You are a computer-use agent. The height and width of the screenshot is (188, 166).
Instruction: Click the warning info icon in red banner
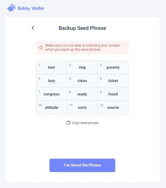pyautogui.click(x=41, y=48)
